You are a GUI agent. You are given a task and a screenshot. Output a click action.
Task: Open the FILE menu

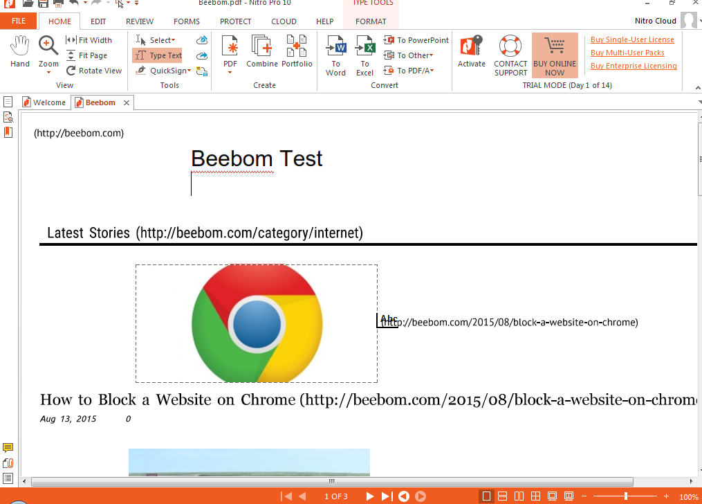19,21
